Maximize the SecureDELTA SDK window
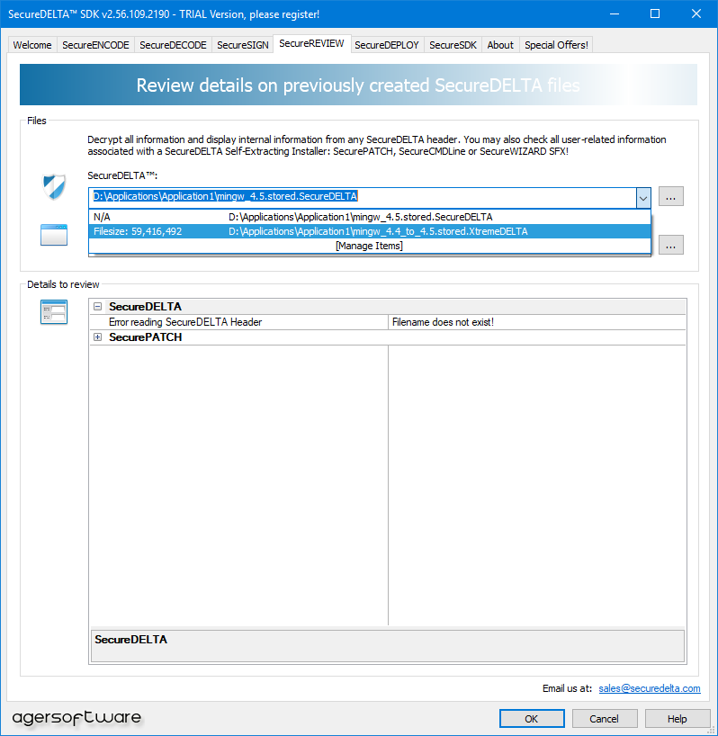This screenshot has width=718, height=736. click(655, 14)
